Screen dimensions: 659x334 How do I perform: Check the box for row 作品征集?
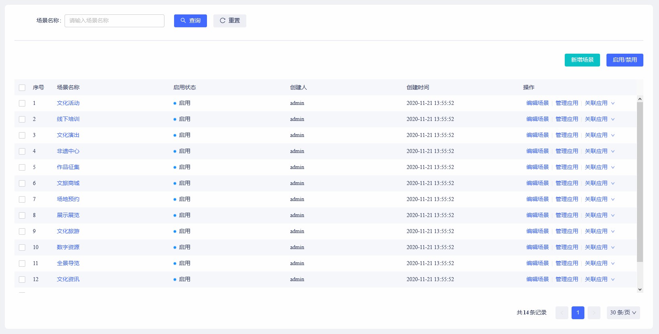click(x=22, y=167)
